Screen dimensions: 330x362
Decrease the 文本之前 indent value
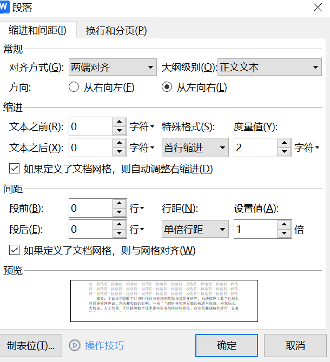[119, 131]
